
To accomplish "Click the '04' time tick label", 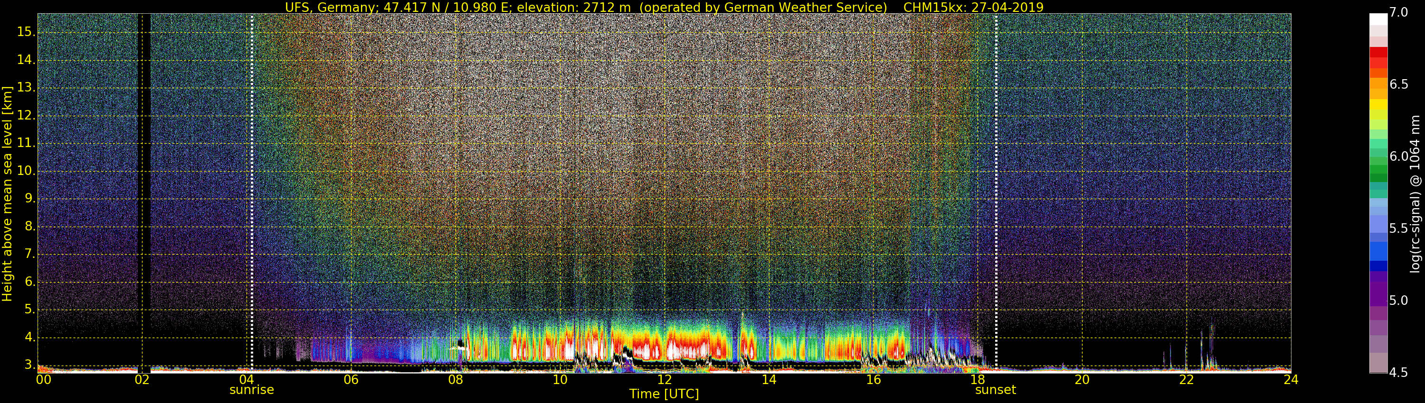I will pos(247,379).
